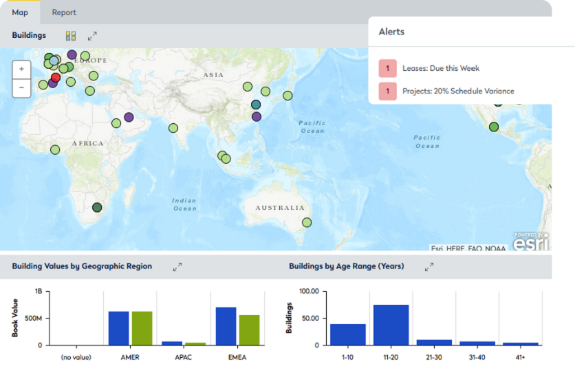The width and height of the screenshot is (575, 375).
Task: Select the dark green marker in South Africa
Action: [x=97, y=207]
